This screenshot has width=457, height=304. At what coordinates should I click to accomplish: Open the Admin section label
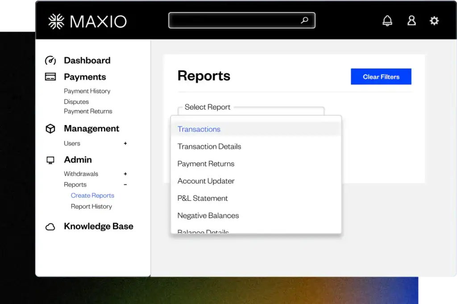78,160
